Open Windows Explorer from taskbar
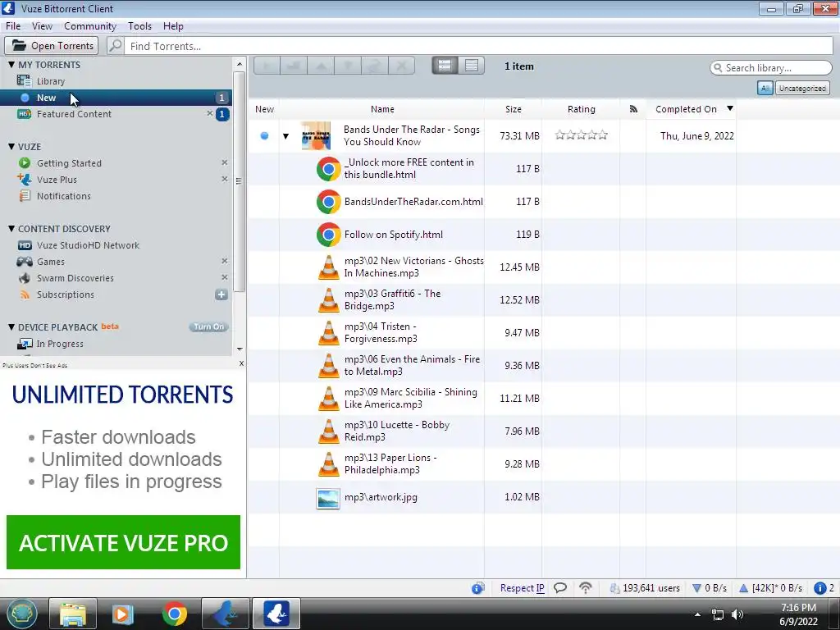This screenshot has width=840, height=630. pos(73,614)
